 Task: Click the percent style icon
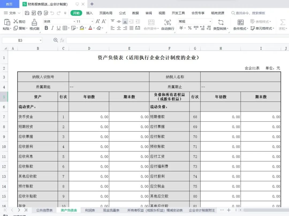tap(189, 28)
